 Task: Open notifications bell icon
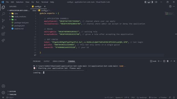click(174, 98)
